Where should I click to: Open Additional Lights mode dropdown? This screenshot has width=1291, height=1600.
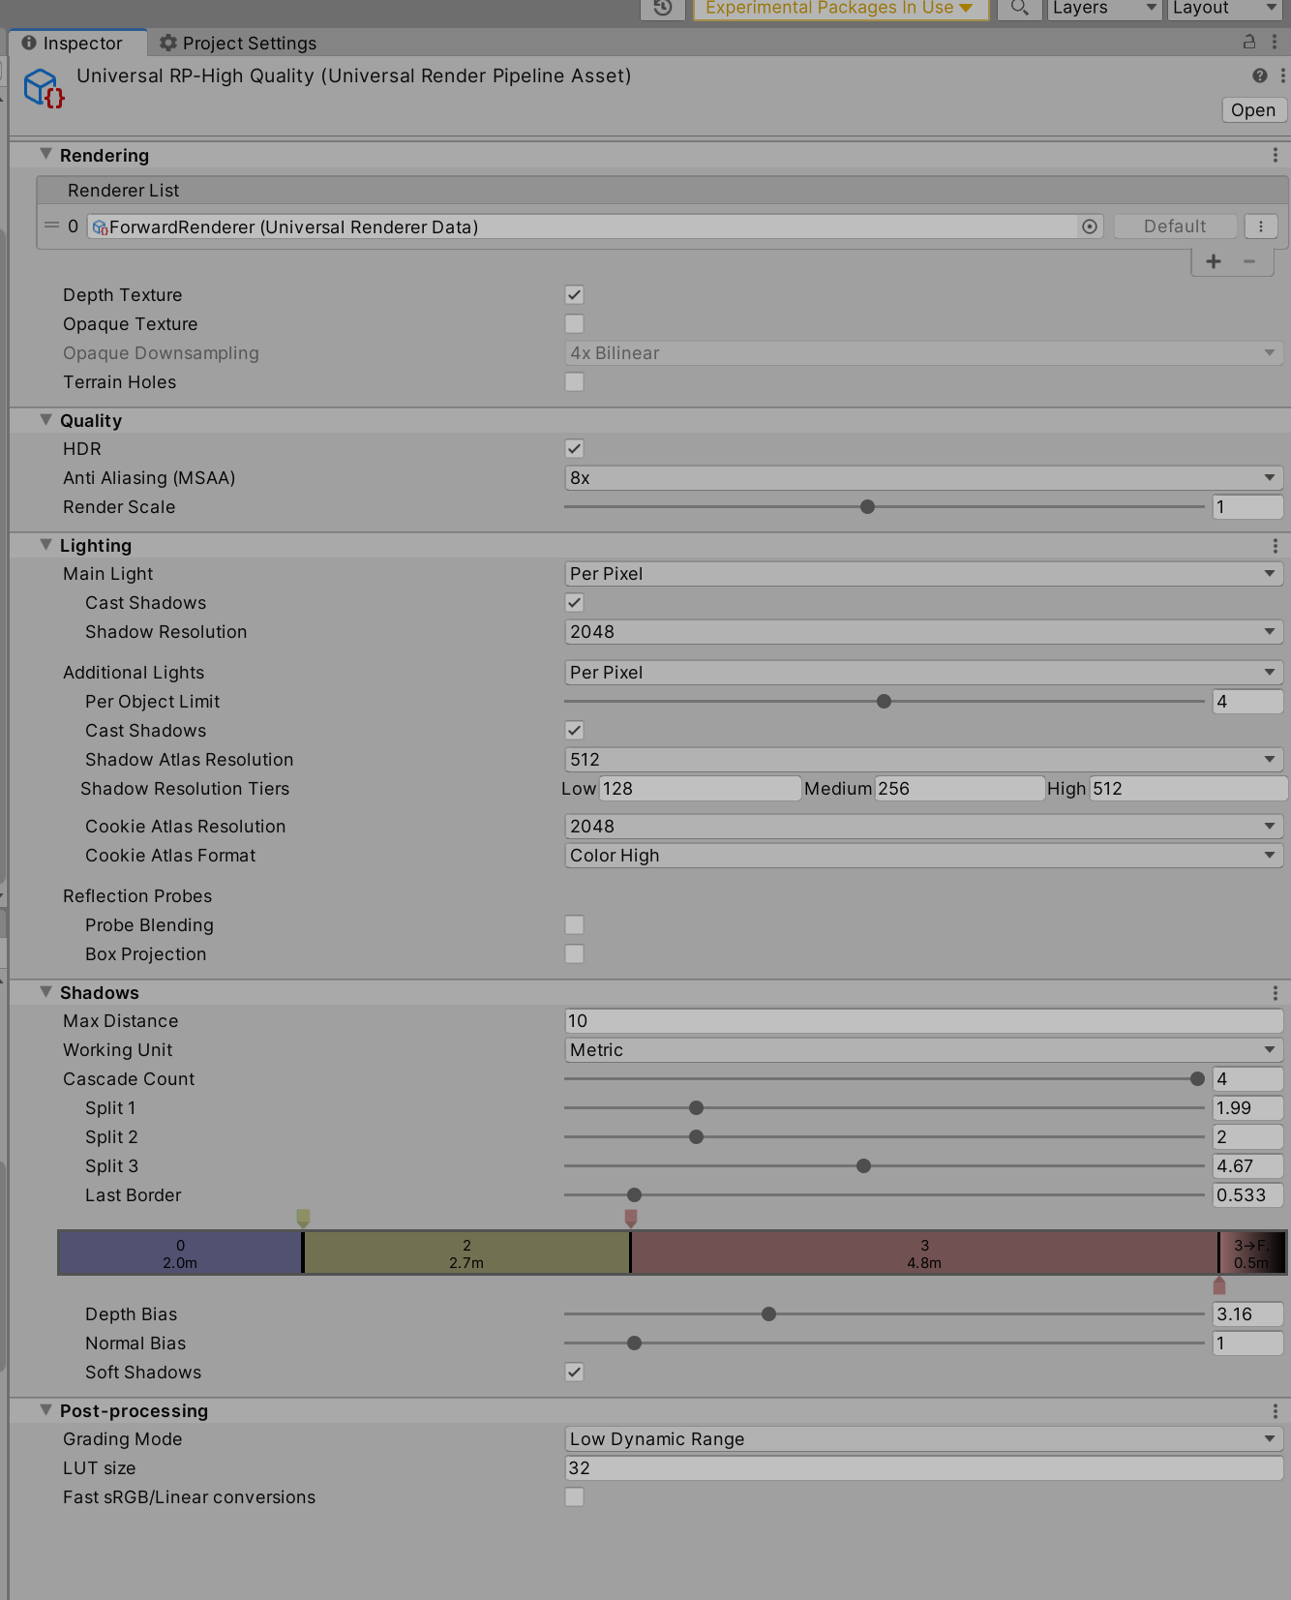(x=923, y=673)
